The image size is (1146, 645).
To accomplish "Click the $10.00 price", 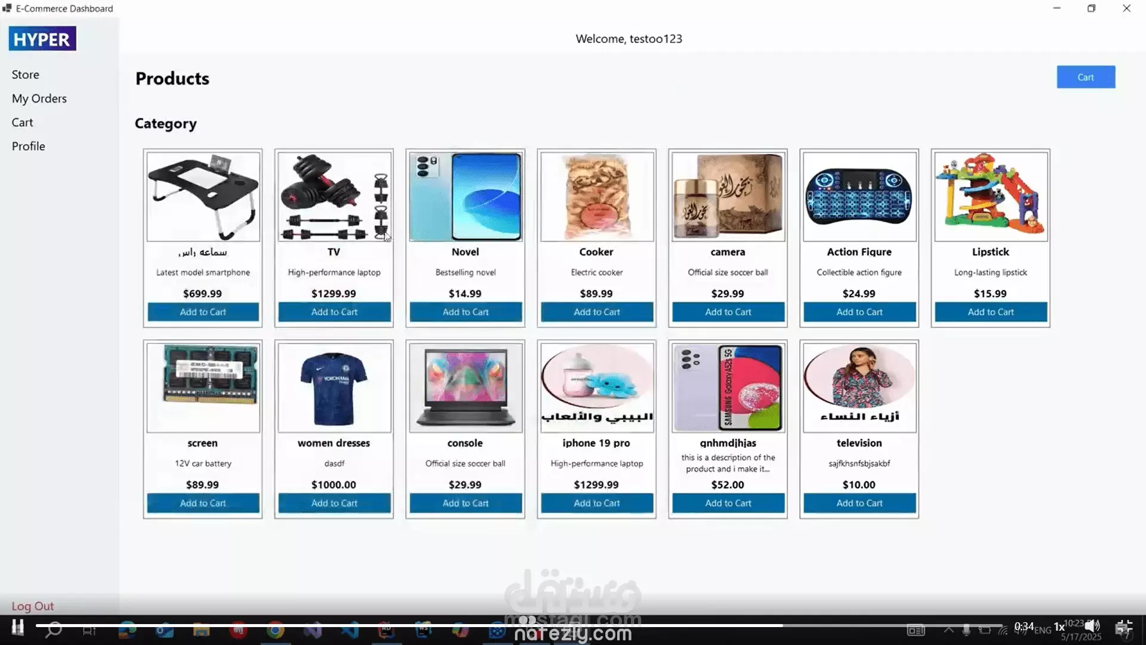I will (859, 485).
